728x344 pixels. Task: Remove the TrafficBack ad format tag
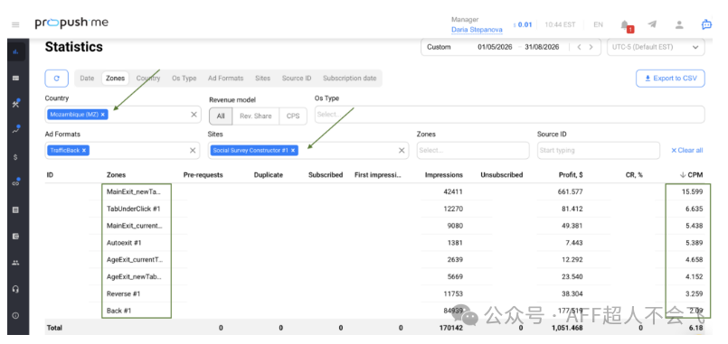click(x=84, y=150)
